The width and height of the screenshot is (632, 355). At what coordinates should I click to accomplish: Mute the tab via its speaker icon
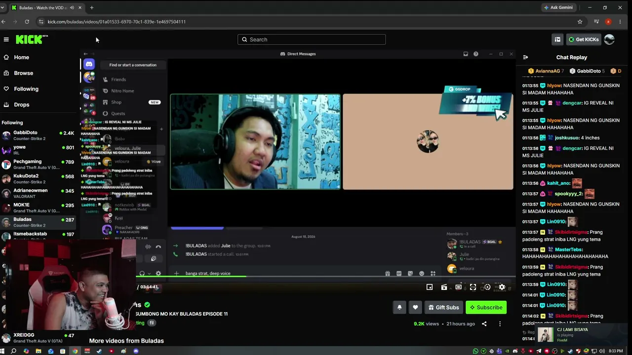(72, 7)
